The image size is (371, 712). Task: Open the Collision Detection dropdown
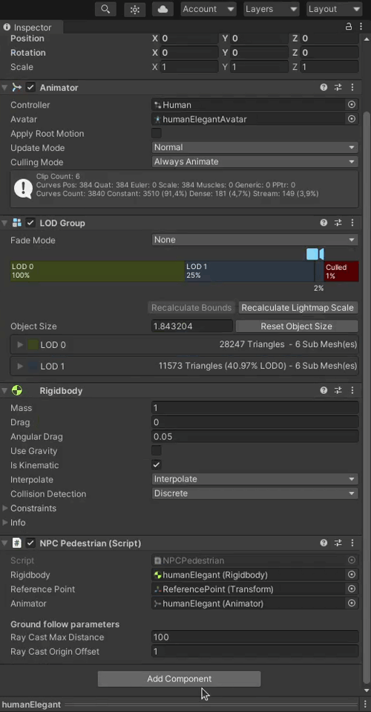[255, 493]
